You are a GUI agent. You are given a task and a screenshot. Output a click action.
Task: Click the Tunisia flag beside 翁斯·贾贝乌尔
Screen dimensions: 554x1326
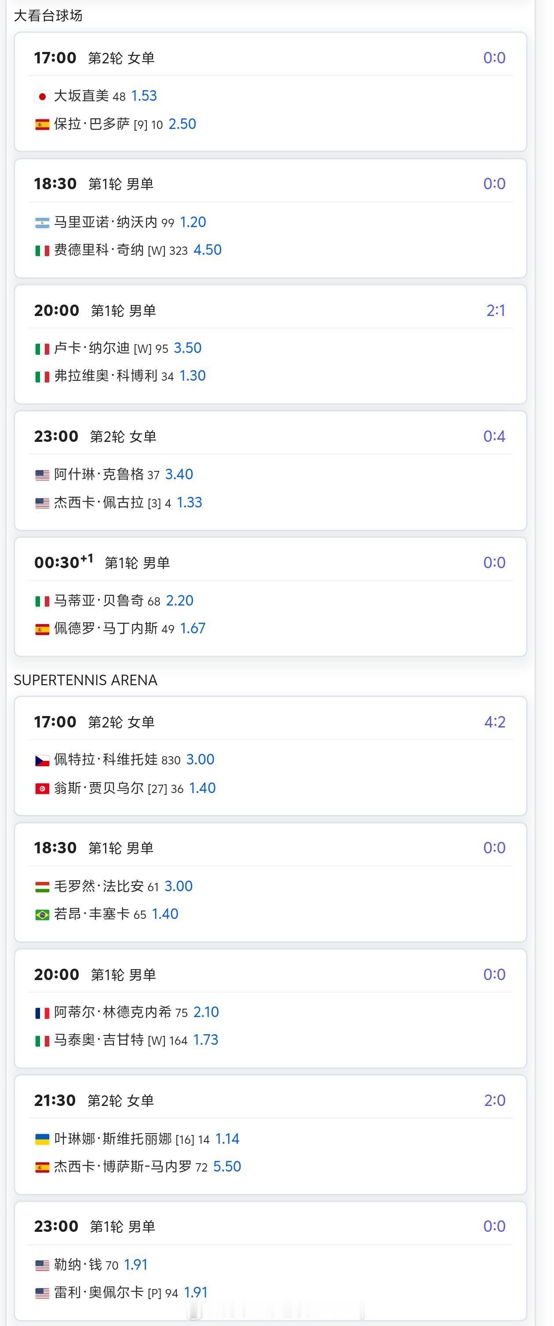click(42, 789)
